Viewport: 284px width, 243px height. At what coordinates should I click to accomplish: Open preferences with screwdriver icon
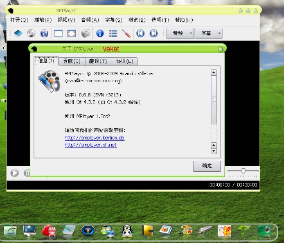(126, 34)
